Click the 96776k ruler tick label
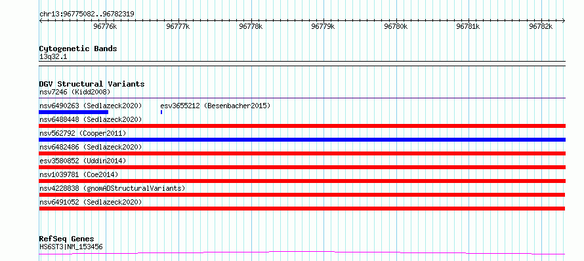The height and width of the screenshot is (261, 584). pos(106,26)
